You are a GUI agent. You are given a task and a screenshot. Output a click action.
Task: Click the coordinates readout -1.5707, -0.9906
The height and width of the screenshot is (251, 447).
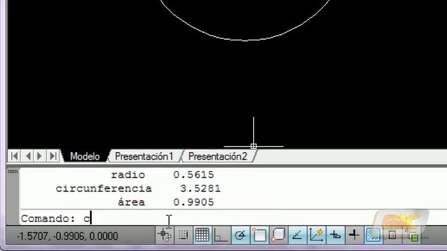pos(68,236)
